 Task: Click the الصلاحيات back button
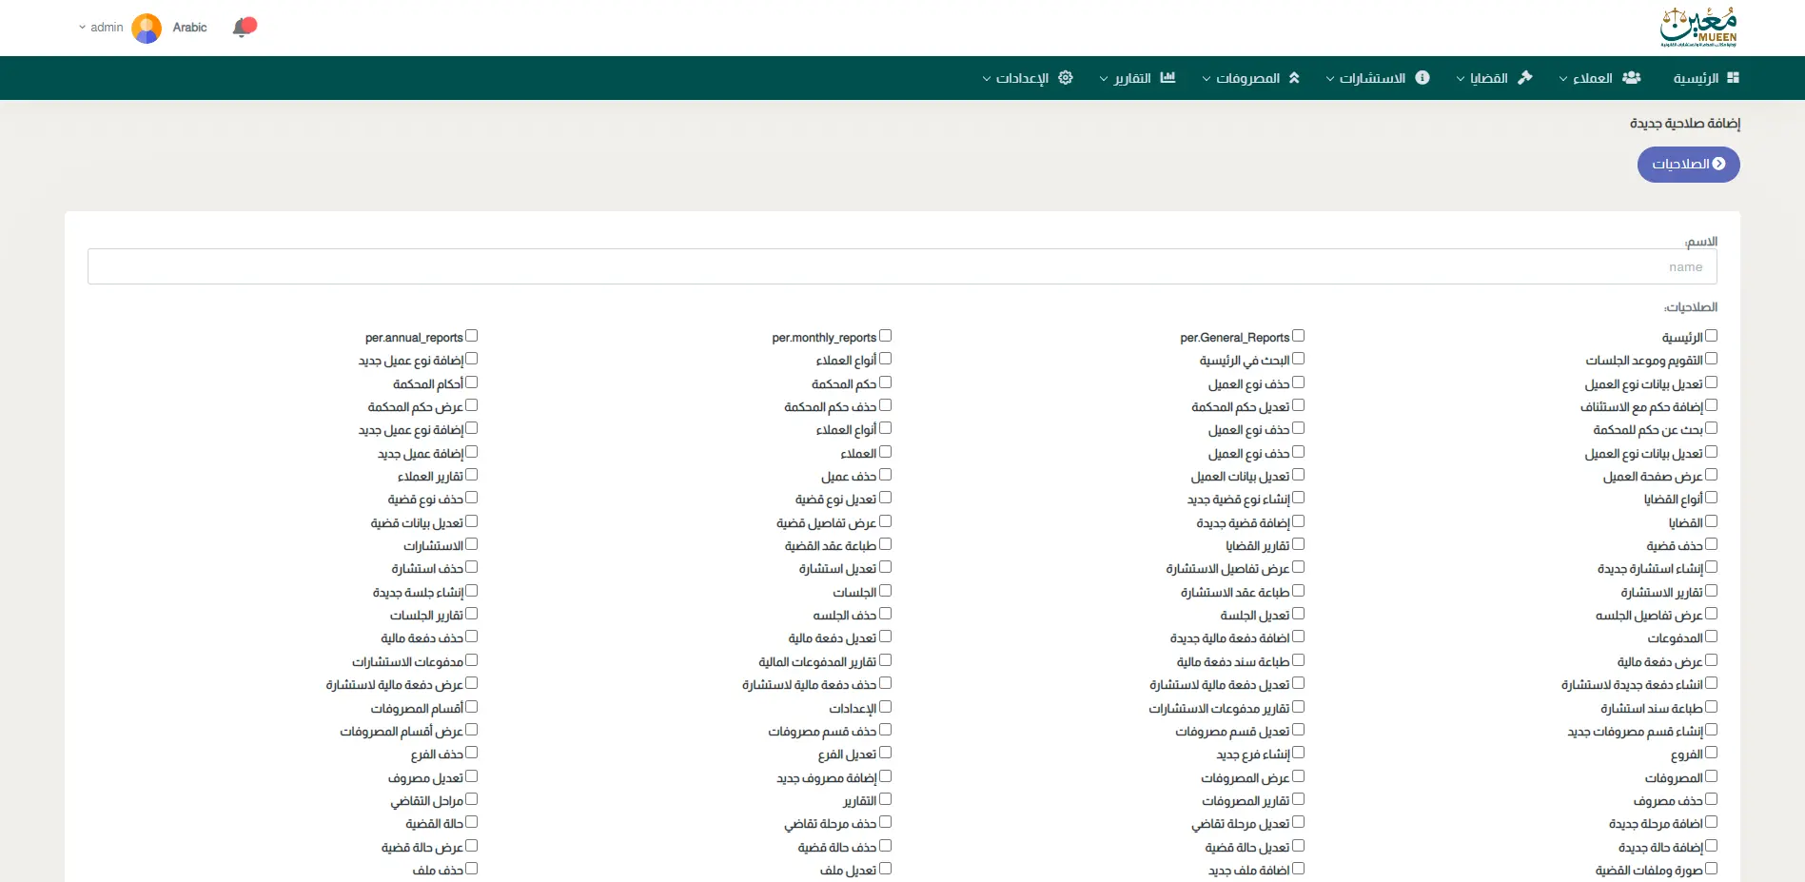pos(1688,165)
